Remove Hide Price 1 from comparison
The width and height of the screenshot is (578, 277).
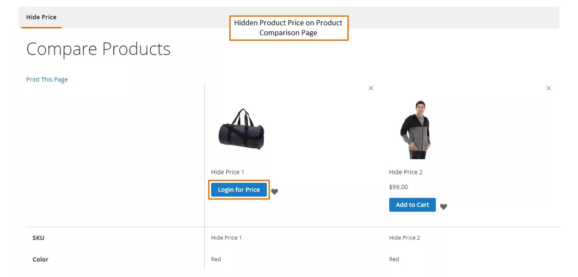(x=371, y=88)
